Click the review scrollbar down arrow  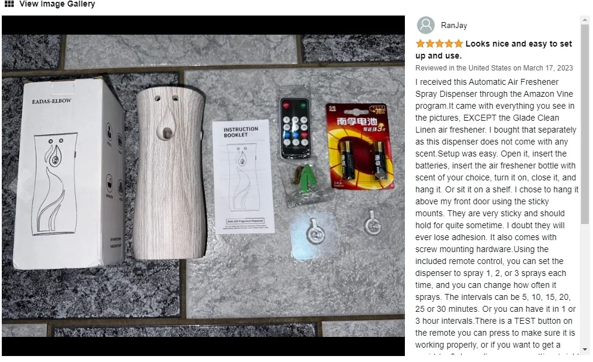585,350
